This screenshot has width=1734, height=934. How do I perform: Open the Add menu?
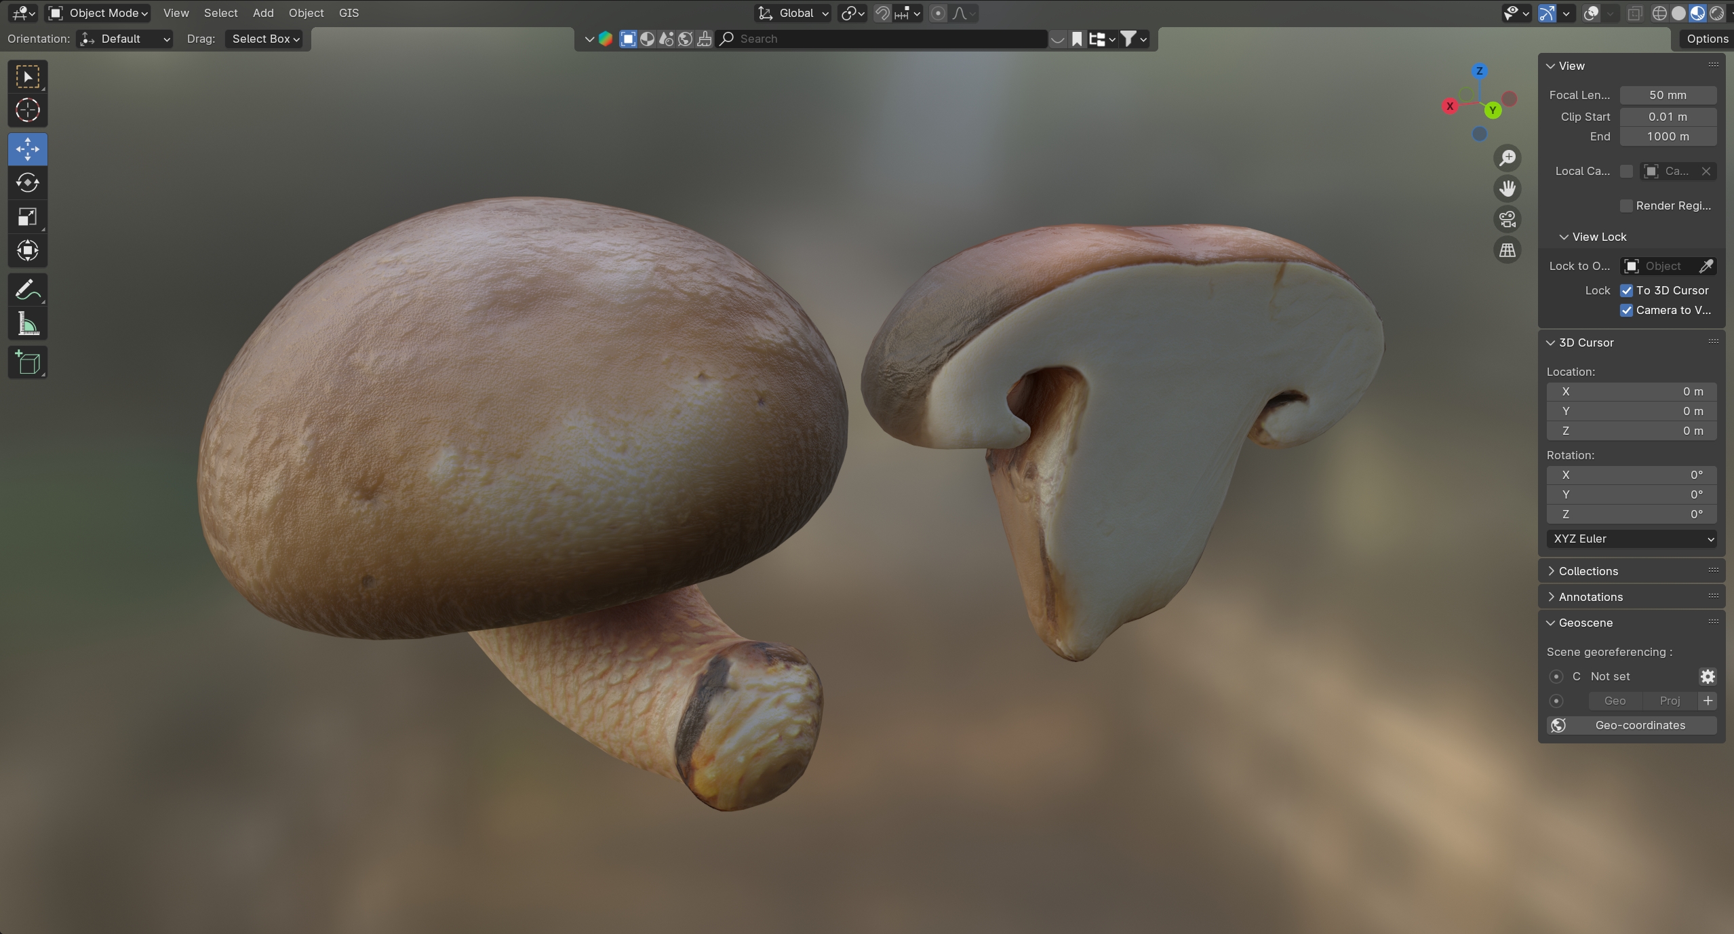point(263,13)
